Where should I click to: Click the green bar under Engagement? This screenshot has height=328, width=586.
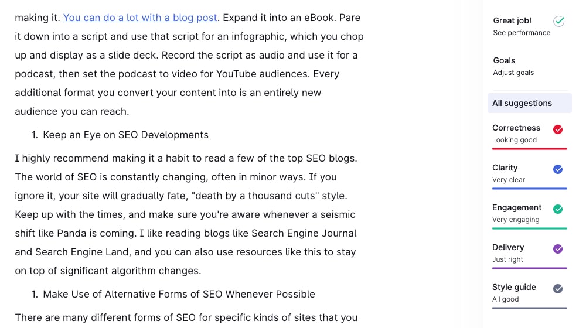(530, 228)
